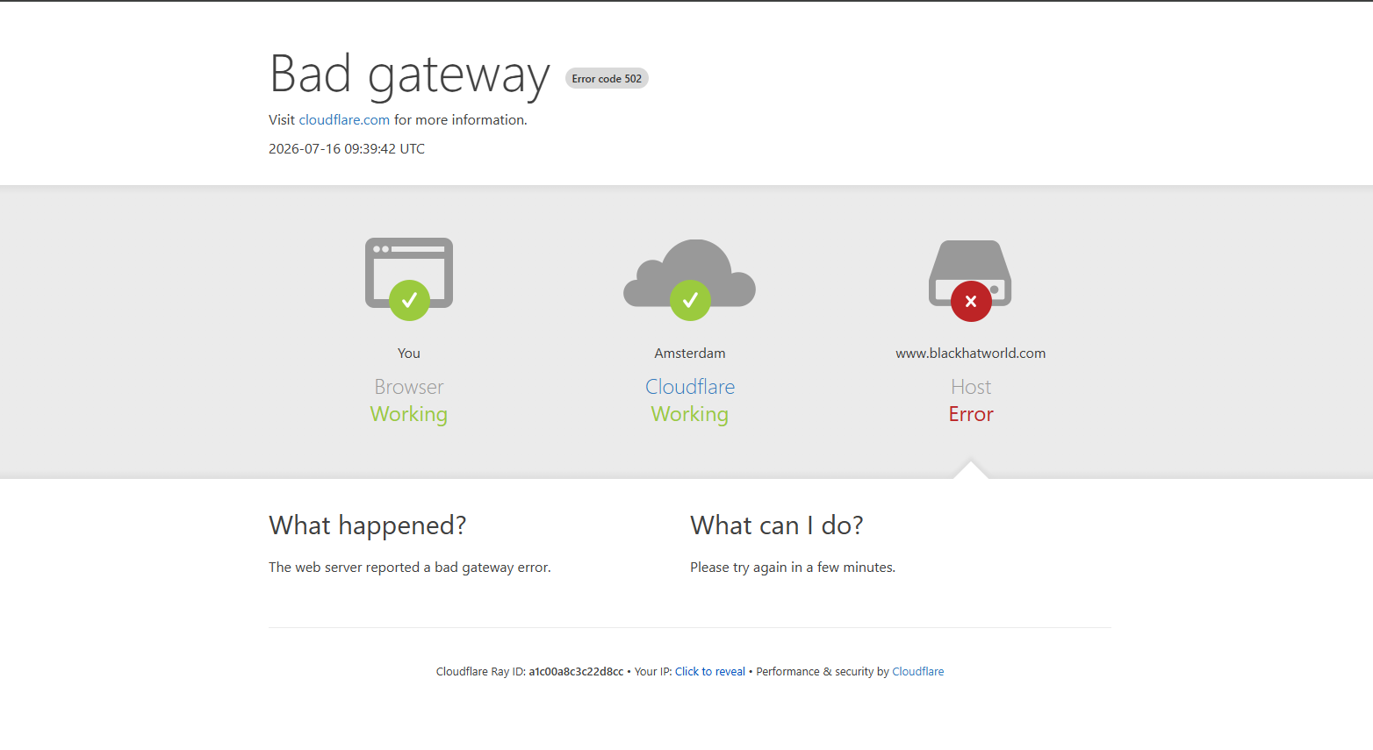Click the Amsterdam location label
The height and width of the screenshot is (750, 1373).
tap(690, 354)
